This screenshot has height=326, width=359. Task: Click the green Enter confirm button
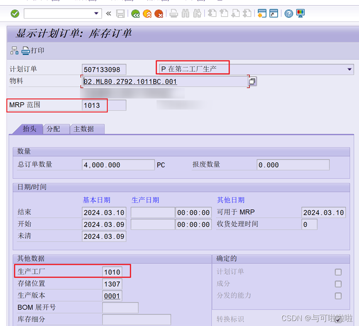[15, 14]
